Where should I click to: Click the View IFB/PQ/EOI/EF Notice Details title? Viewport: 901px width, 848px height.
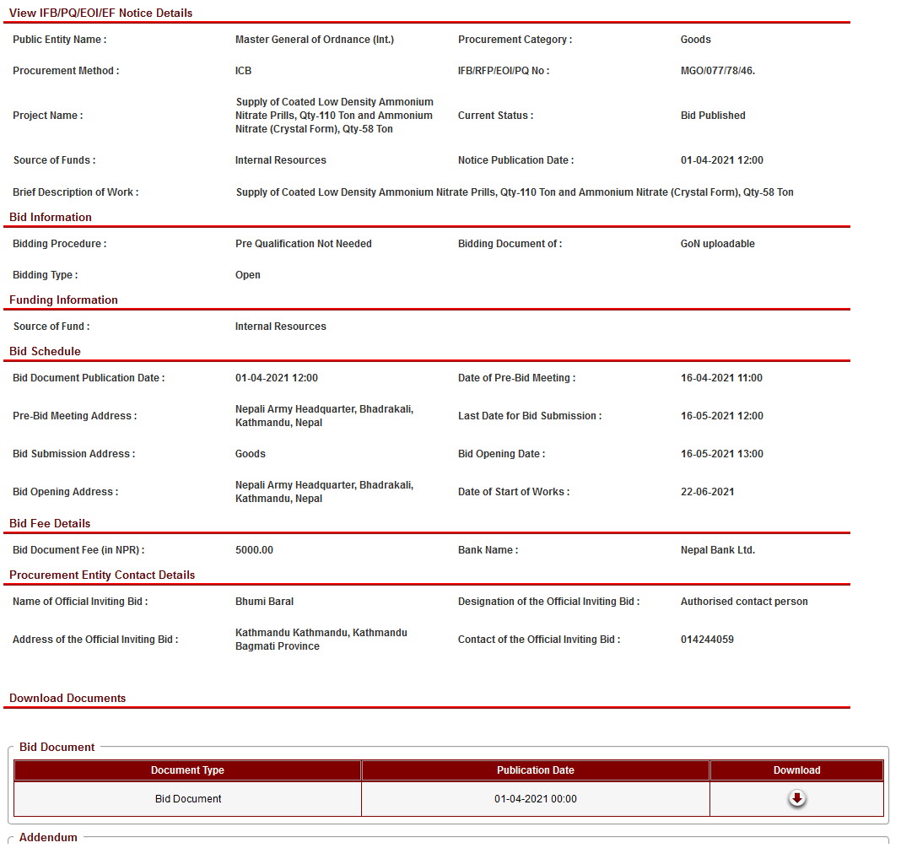pos(100,13)
